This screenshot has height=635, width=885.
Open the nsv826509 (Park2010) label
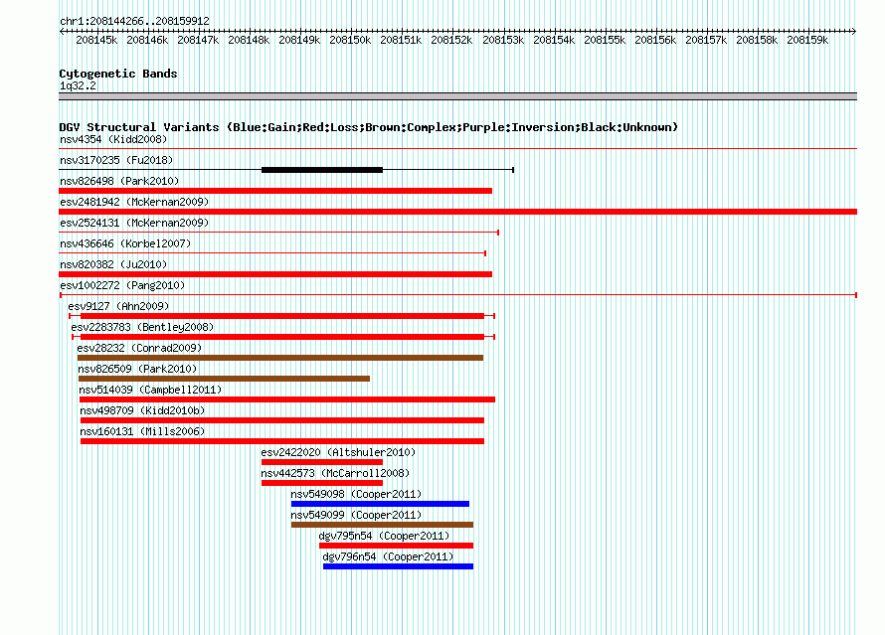click(137, 369)
